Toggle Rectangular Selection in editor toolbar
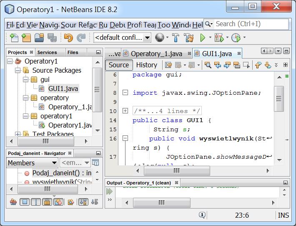 [x=246, y=65]
